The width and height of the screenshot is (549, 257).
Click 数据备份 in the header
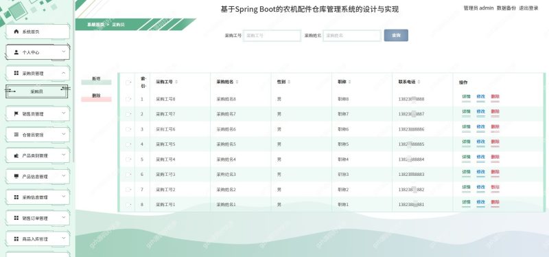506,8
